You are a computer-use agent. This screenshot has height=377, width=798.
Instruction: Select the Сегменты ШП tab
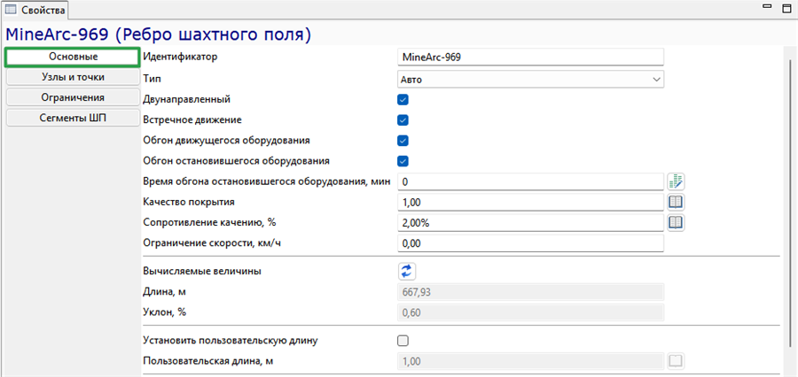click(x=73, y=118)
